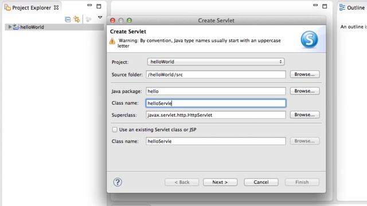Minimize the Project Explorer panel
Screen dimensions: 367x206
pyautogui.click(x=89, y=5)
